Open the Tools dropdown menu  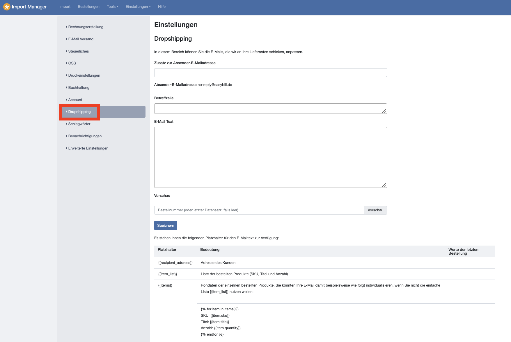112,7
